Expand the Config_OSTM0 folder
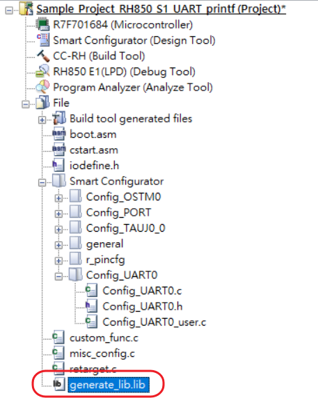The image size is (318, 398). [x=58, y=198]
